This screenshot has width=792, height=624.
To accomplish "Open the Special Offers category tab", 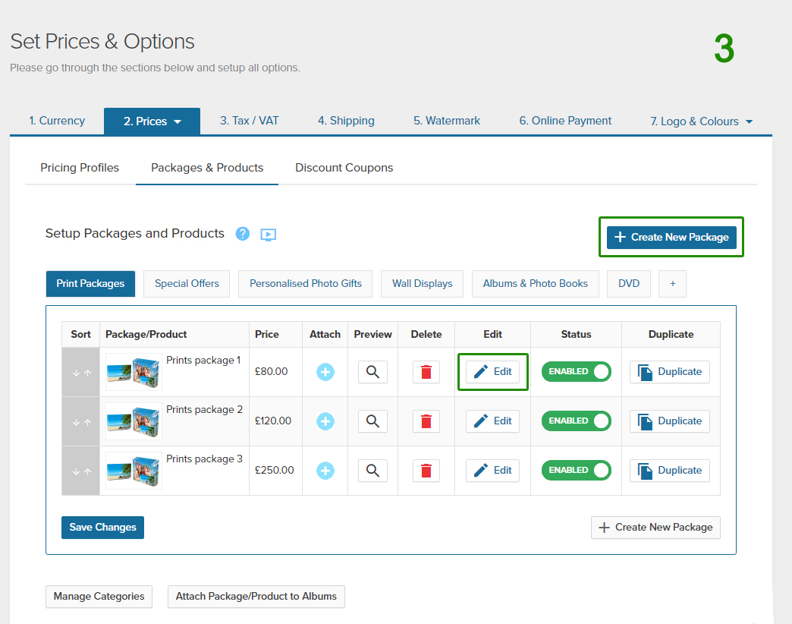I will pos(187,284).
